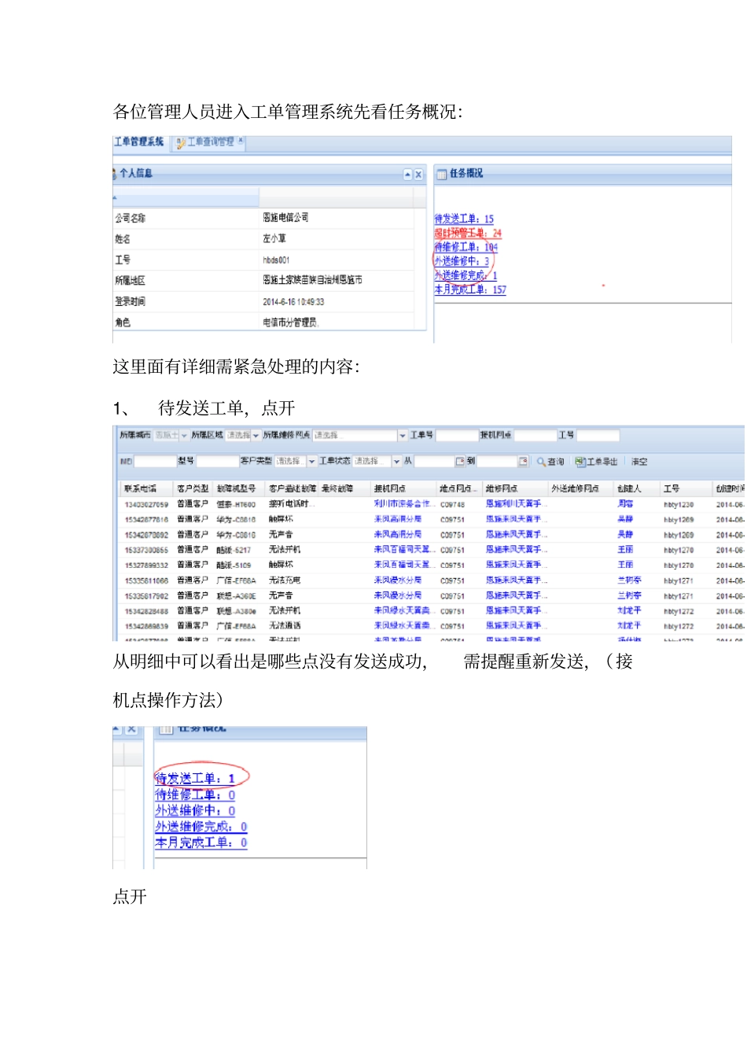Viewport: 747px width, 1058px height.
Task: Open the 外送维修完成: 1 link
Action: (465, 275)
